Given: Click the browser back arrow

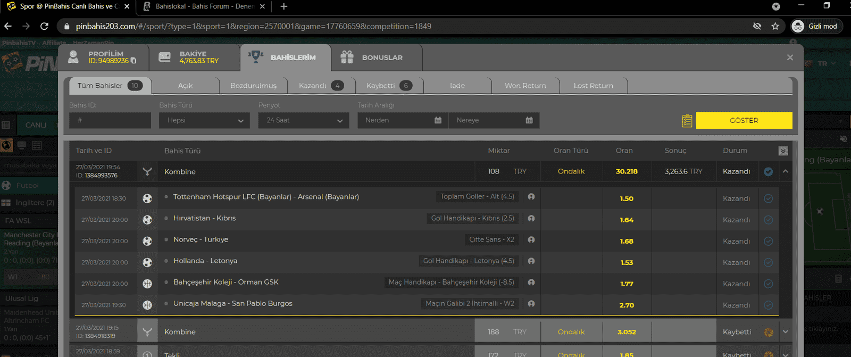Looking at the screenshot, I should pyautogui.click(x=8, y=26).
